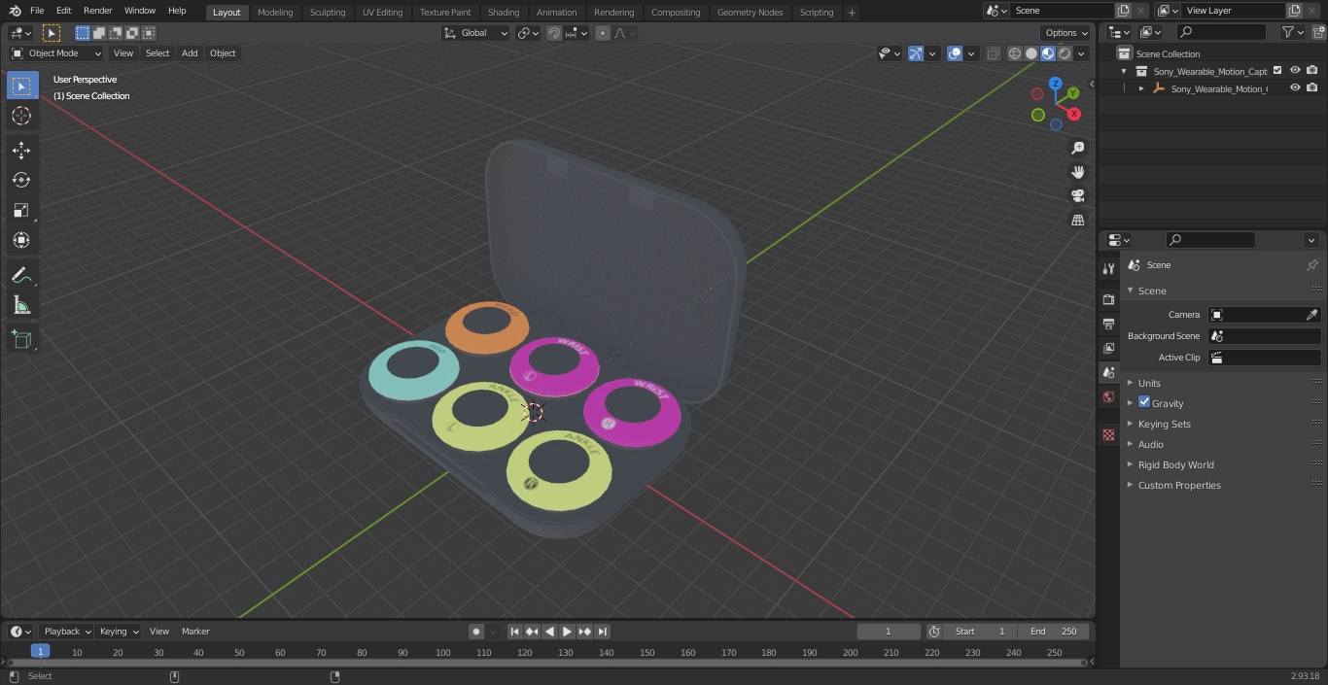
Task: Play the animation forward
Action: tap(568, 632)
